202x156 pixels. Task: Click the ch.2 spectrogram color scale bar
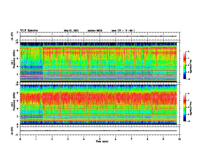coord(184,107)
